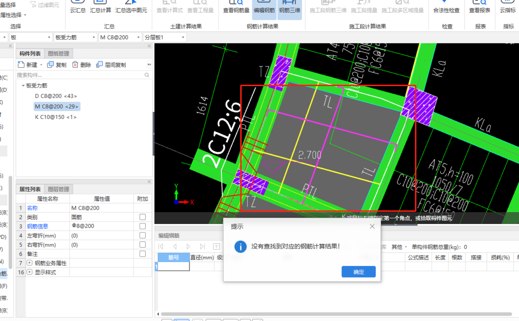This screenshot has height=321, width=519.
Task: Click the 直径(mm) column header
Action: pos(202,257)
